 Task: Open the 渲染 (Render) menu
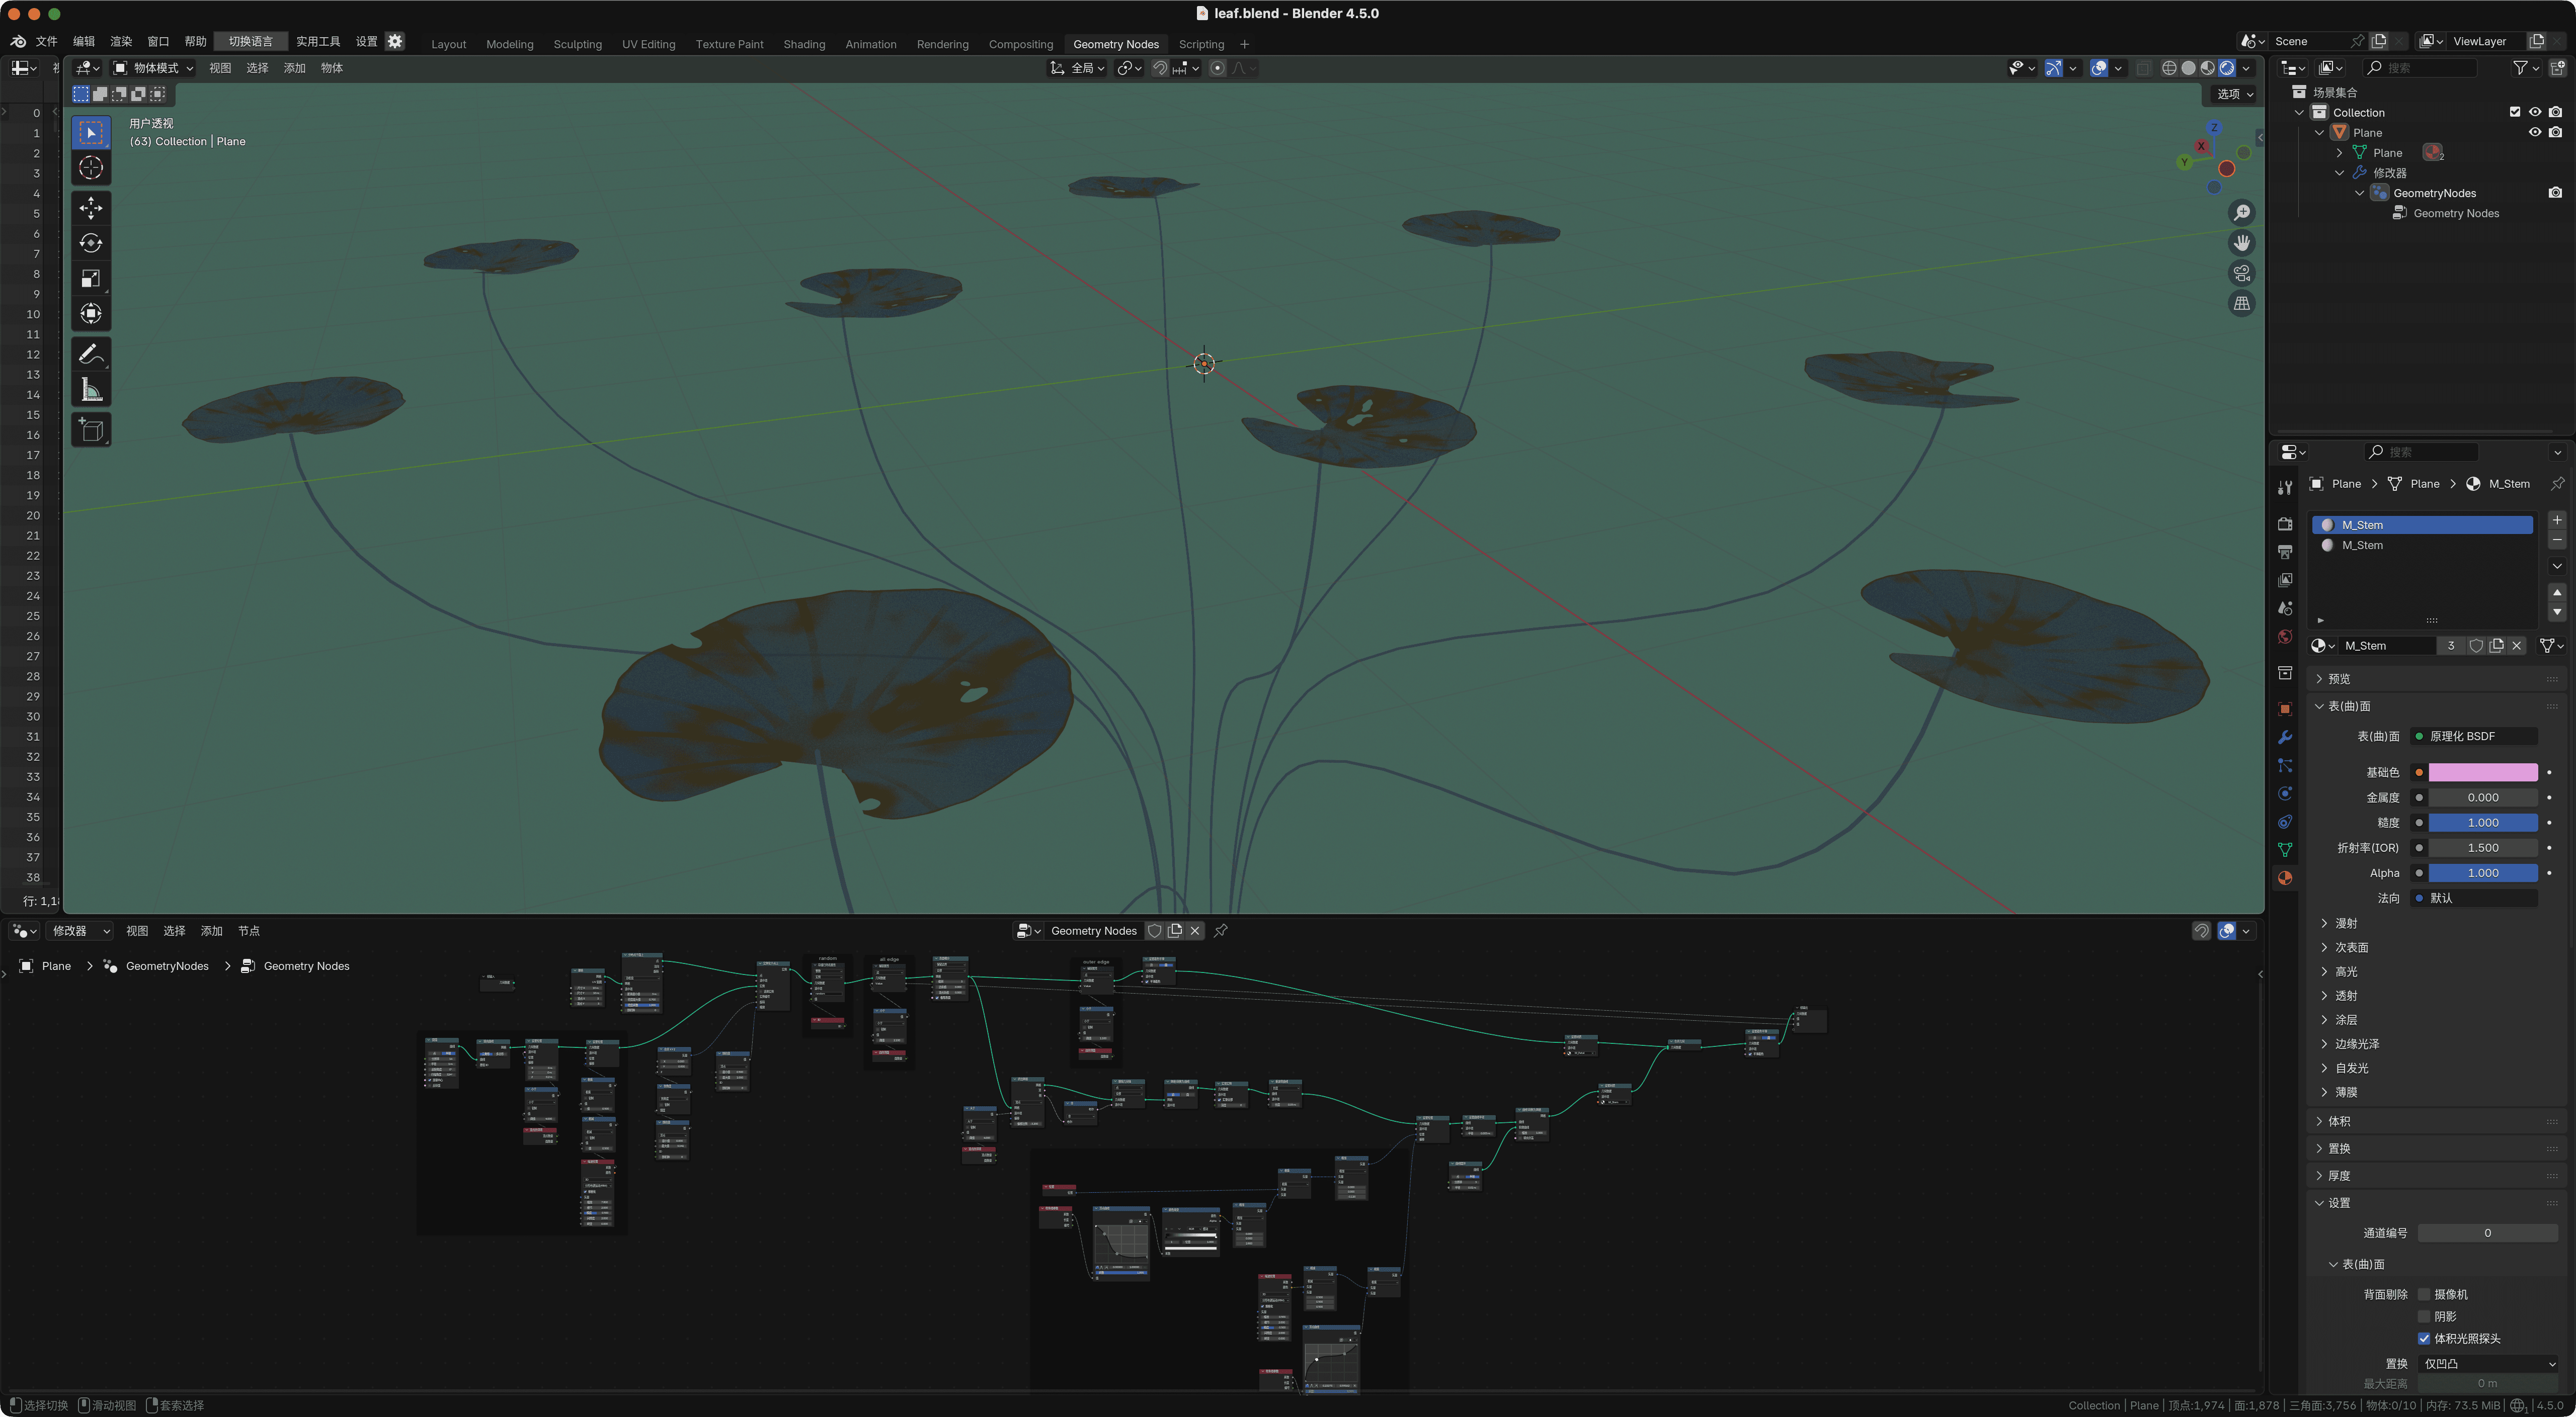[121, 41]
